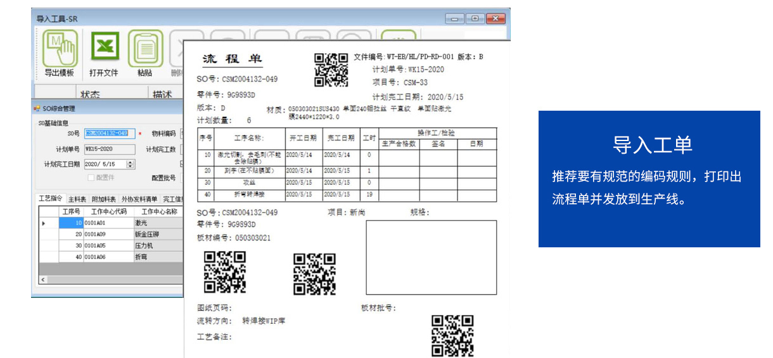
Task: Click cell 0101A01 in work center code
Action: (x=108, y=223)
